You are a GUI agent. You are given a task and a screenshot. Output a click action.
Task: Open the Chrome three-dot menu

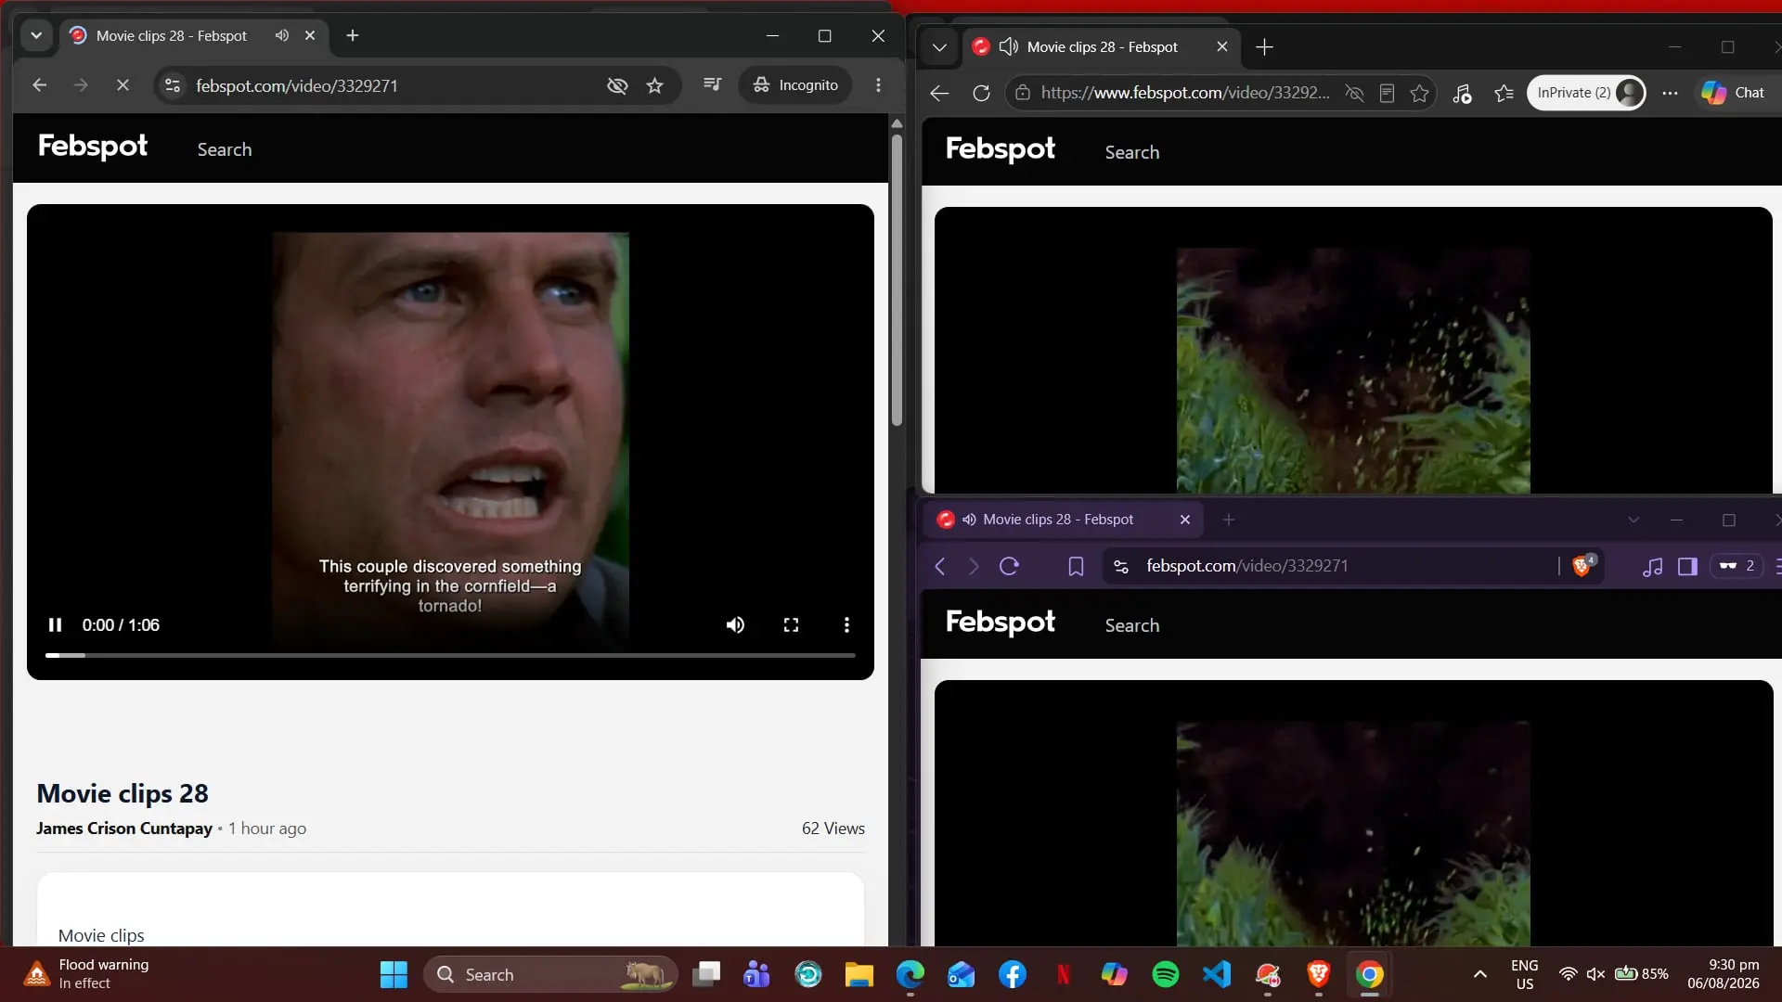[878, 85]
